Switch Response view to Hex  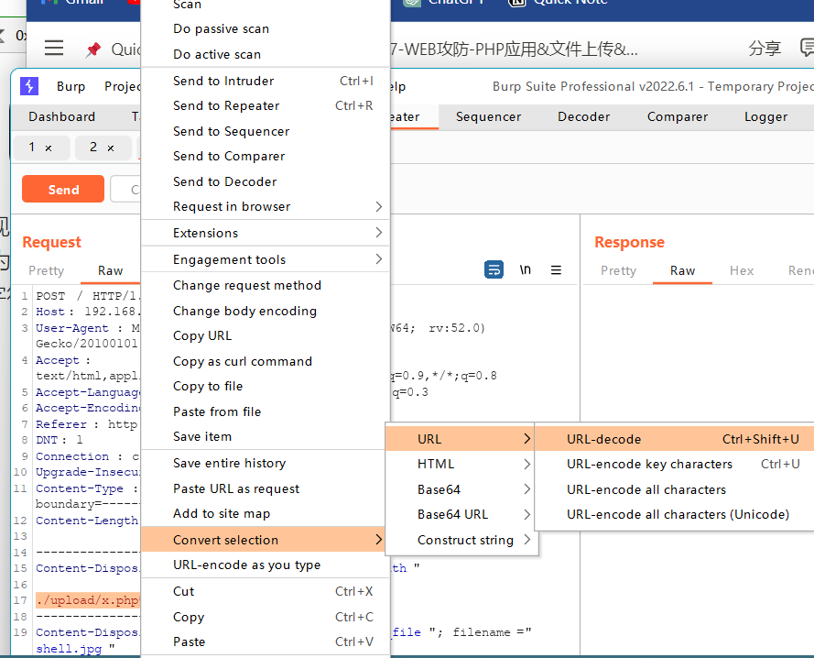pos(742,270)
